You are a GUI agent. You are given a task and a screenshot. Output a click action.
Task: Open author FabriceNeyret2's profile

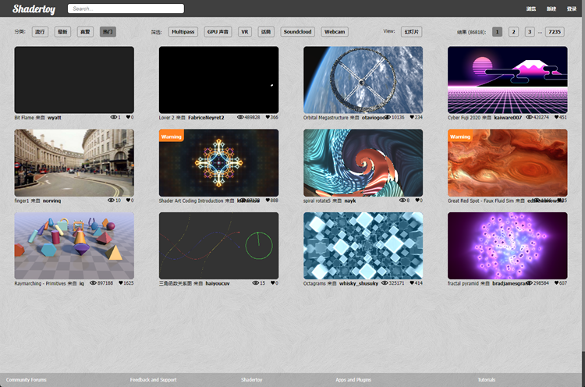coord(206,118)
